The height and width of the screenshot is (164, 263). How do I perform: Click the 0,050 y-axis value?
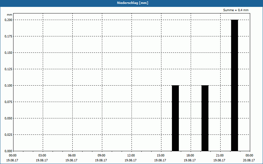click(9, 118)
